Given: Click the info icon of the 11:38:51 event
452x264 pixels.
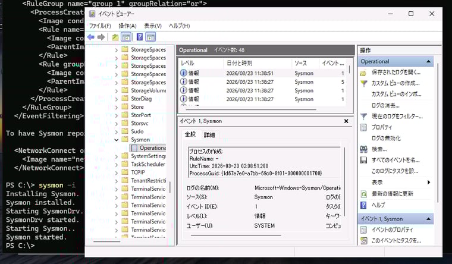Looking at the screenshot, I should click(x=183, y=73).
